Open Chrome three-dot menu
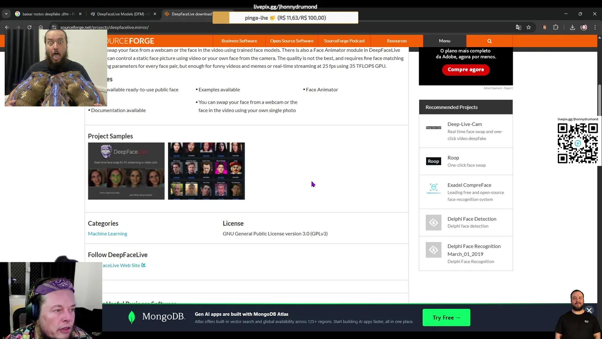Screen dimensions: 602x339 click(595, 27)
